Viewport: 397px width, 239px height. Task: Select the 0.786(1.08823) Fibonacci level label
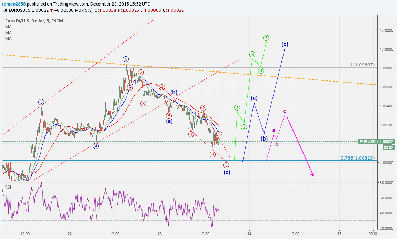pos(357,158)
